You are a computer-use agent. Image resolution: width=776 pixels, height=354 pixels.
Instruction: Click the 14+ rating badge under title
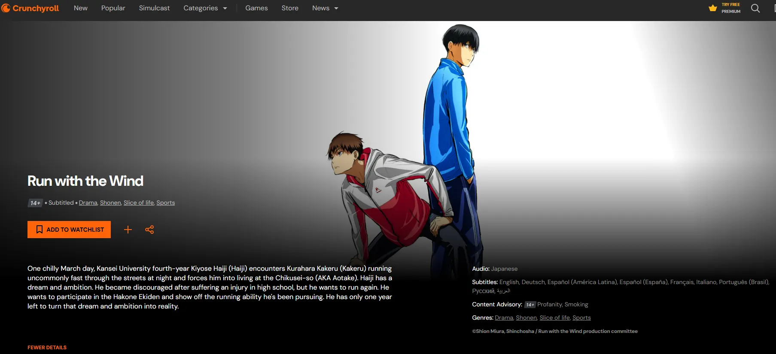tap(35, 203)
